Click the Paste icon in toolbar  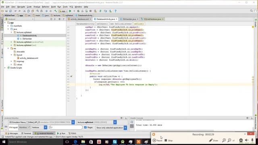(x=32, y=11)
